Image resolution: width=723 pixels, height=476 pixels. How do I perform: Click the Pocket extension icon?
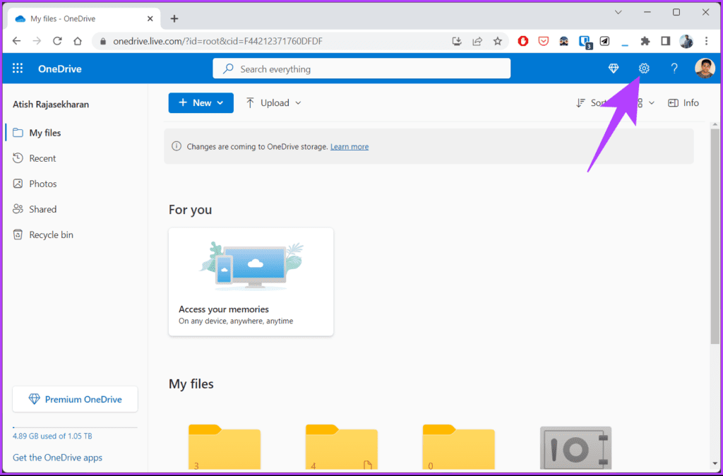[544, 41]
